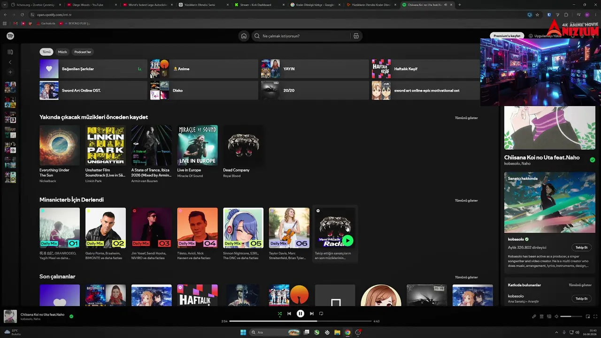Click the Windows taskbar search box

[276, 332]
